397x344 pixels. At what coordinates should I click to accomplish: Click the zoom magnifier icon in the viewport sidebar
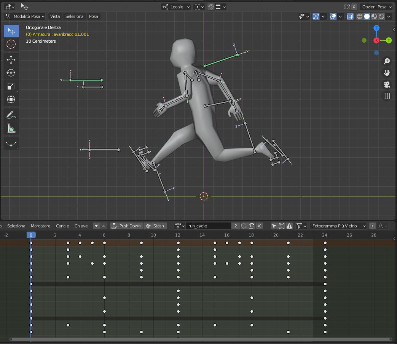click(387, 61)
